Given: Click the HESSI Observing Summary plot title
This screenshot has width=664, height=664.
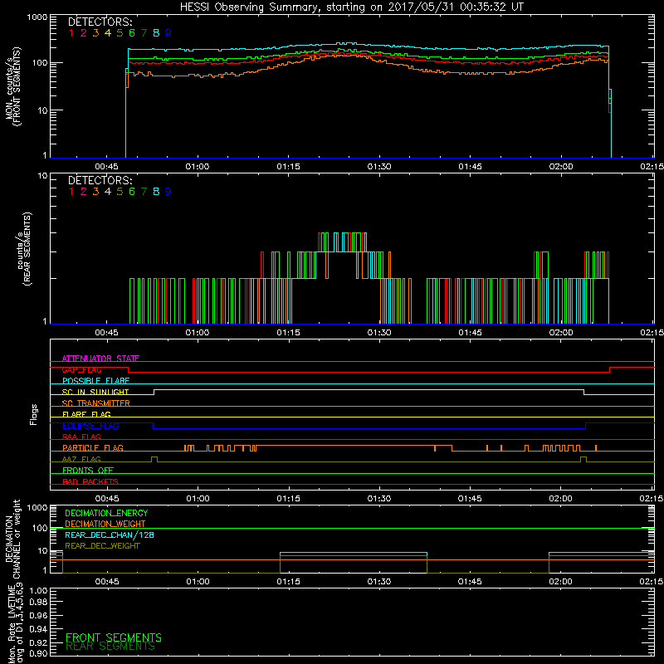Looking at the screenshot, I should tap(352, 7).
